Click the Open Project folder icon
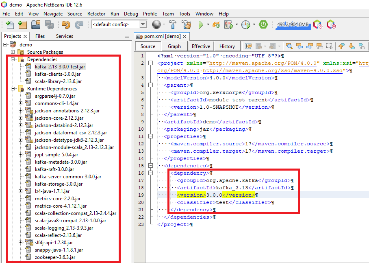This screenshot has width=369, height=263. [36, 24]
